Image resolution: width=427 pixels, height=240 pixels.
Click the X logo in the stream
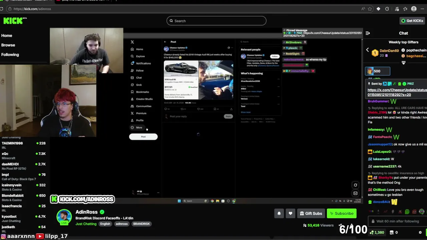[132, 42]
